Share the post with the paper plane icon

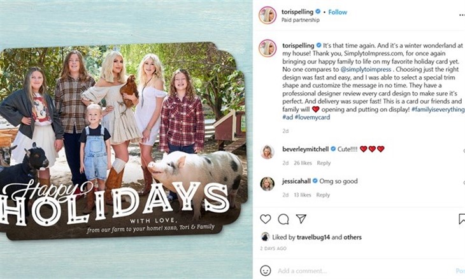301,219
